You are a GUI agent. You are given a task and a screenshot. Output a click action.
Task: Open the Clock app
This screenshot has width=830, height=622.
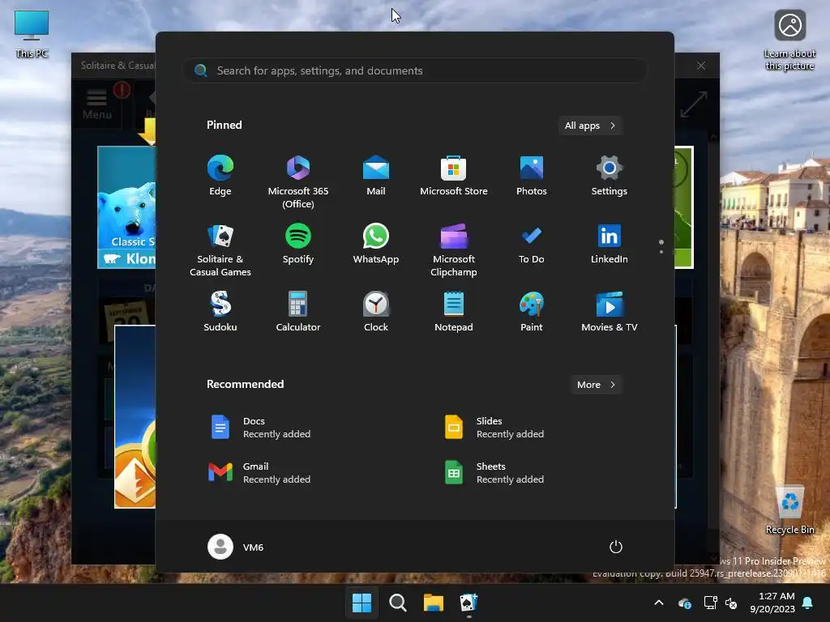click(x=376, y=312)
